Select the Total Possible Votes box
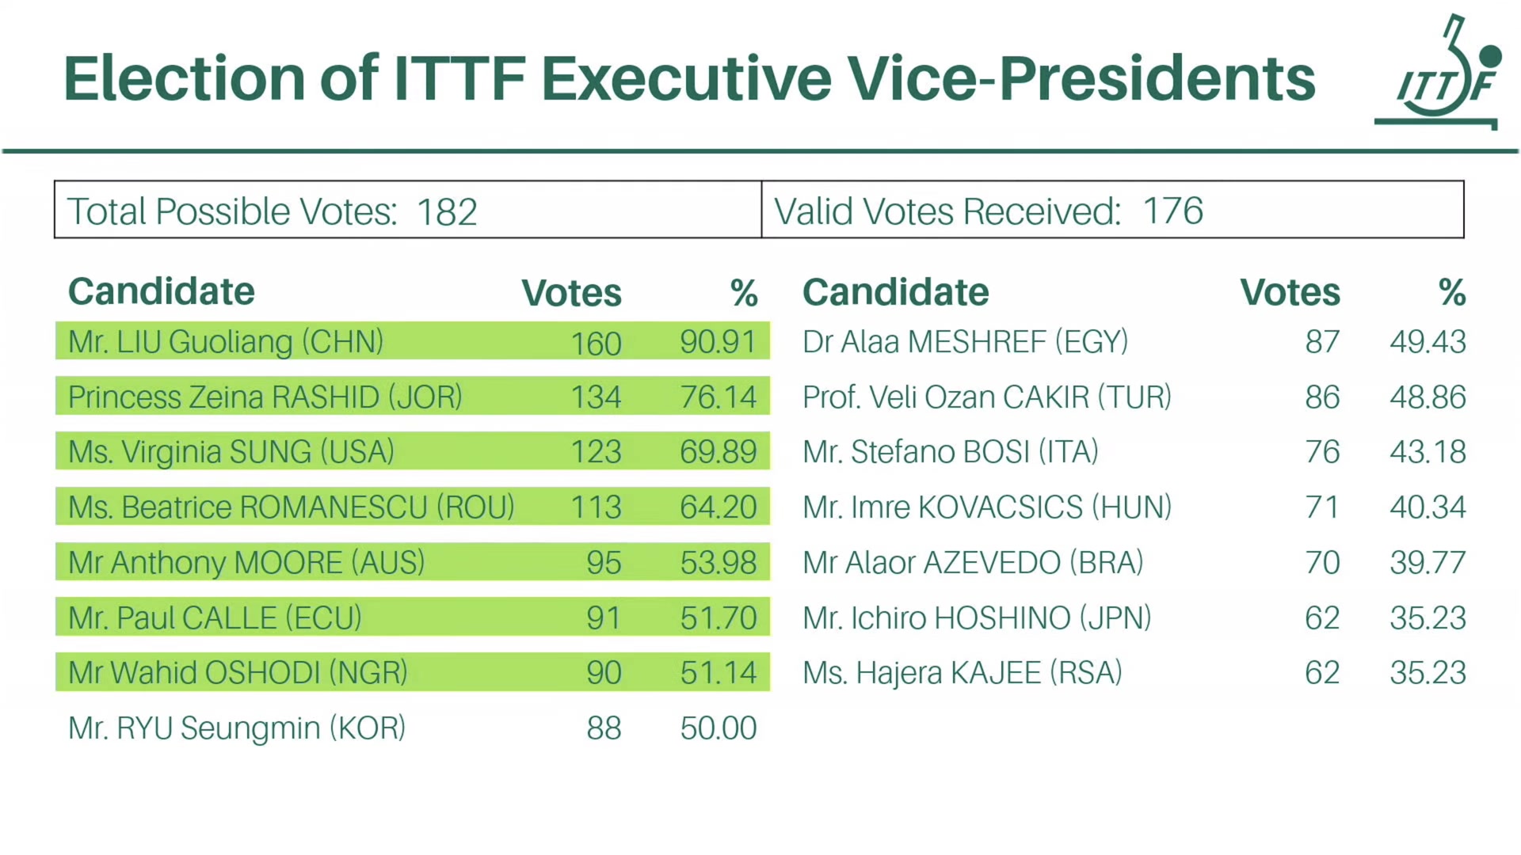This screenshot has width=1521, height=855. tap(407, 211)
